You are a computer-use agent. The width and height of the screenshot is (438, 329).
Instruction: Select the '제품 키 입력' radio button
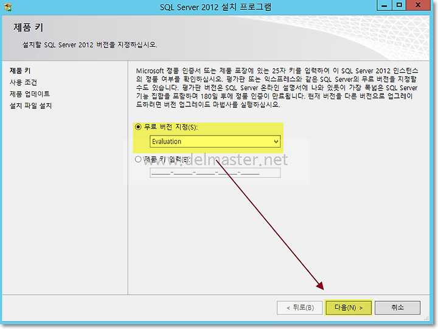138,159
